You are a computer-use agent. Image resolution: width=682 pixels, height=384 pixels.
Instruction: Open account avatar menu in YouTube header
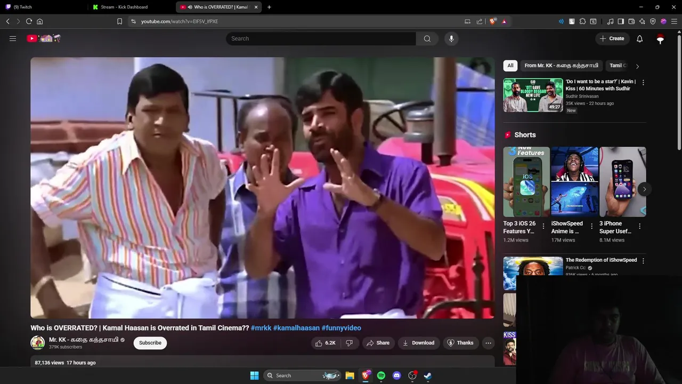click(x=660, y=38)
